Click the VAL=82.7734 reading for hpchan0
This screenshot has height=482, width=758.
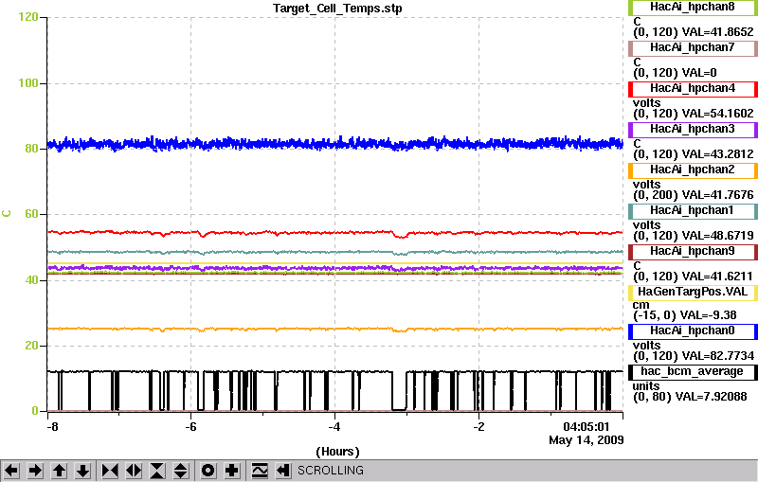coord(717,356)
